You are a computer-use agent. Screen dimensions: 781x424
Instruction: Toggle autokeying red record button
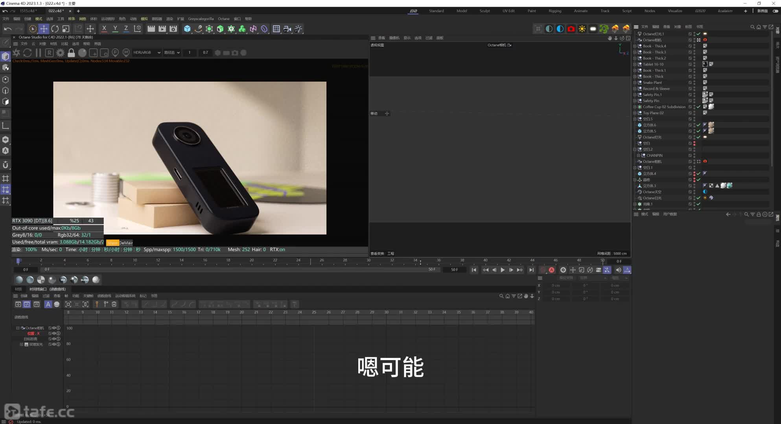552,270
